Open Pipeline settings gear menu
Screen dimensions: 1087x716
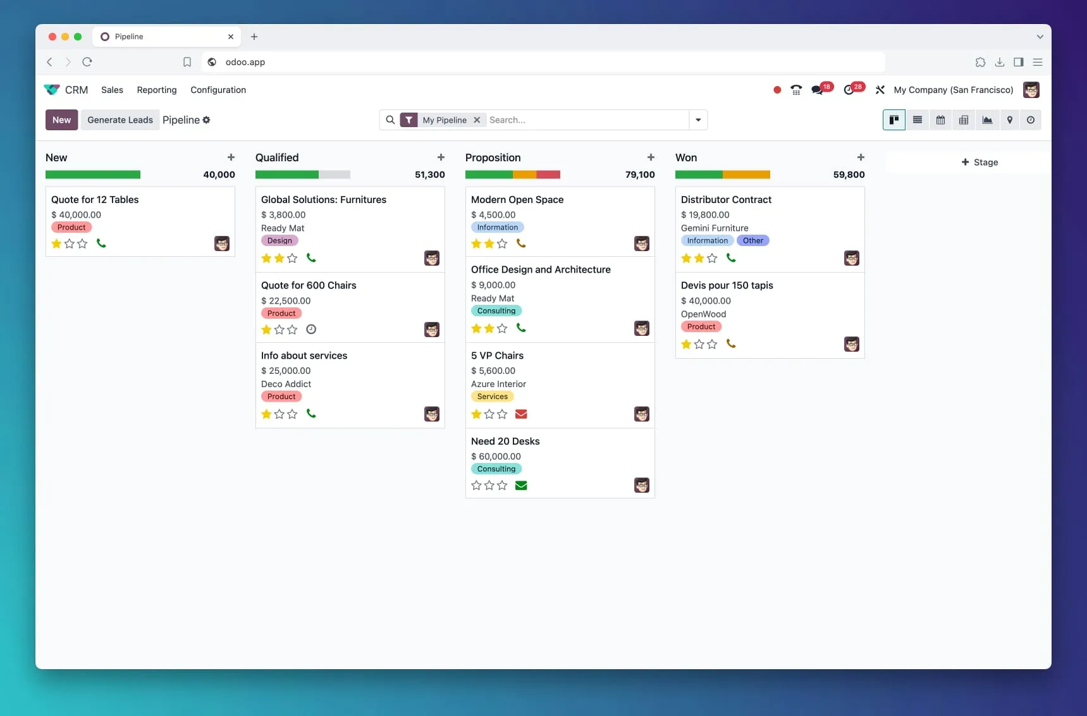tap(207, 120)
